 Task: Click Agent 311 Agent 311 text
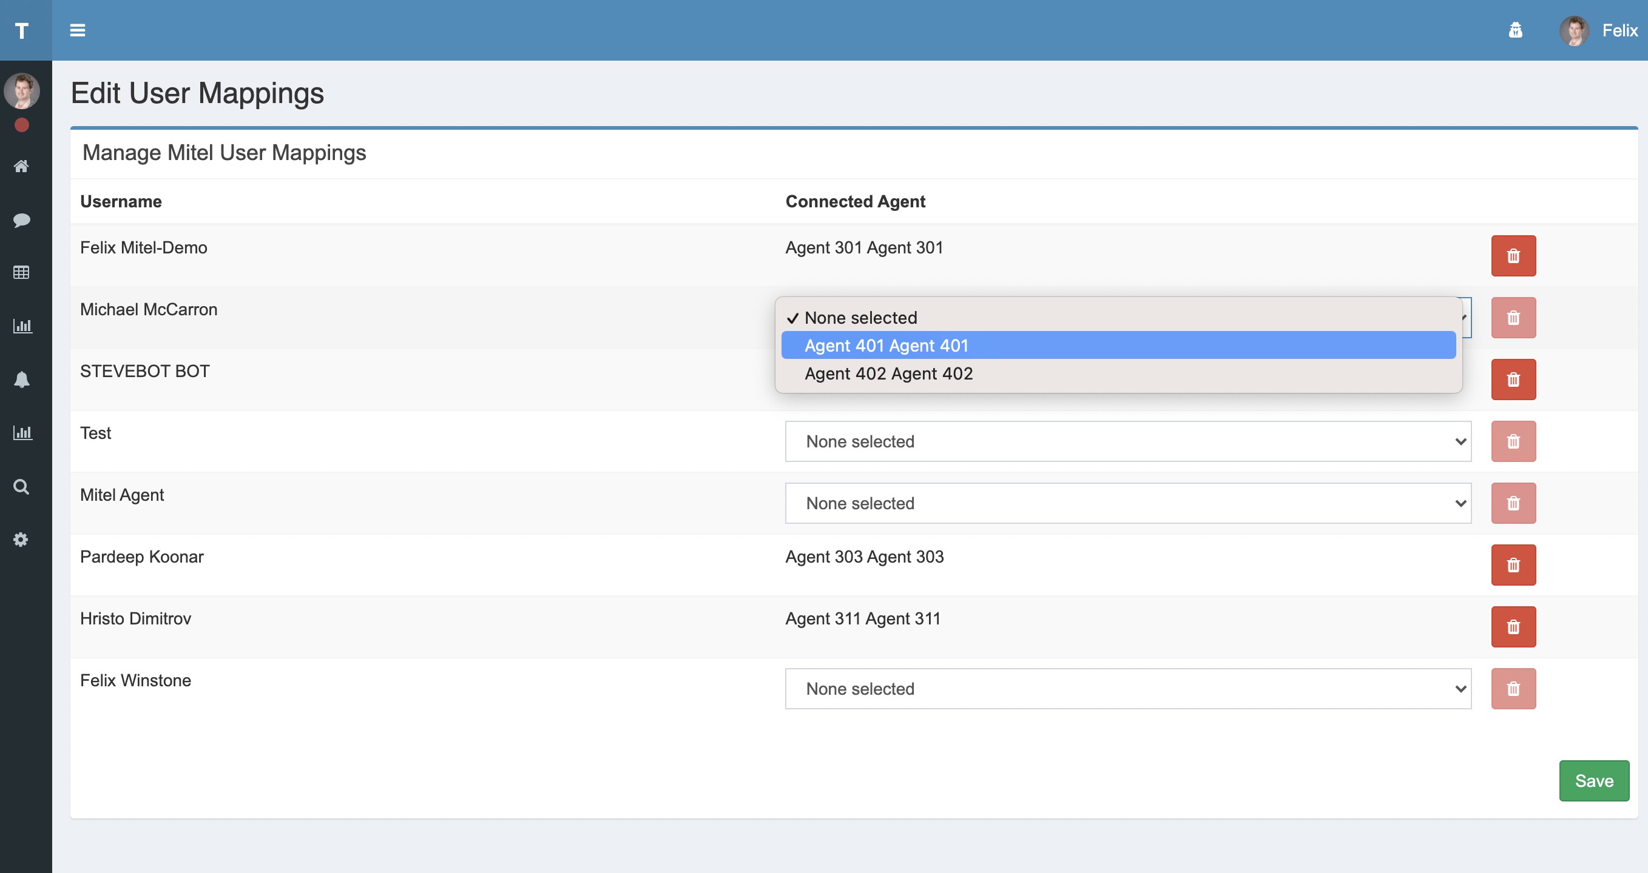(863, 618)
